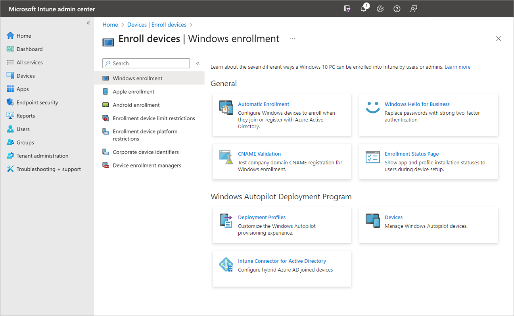Collapse the main left navigation pane
The width and height of the screenshot is (514, 316).
[x=88, y=23]
